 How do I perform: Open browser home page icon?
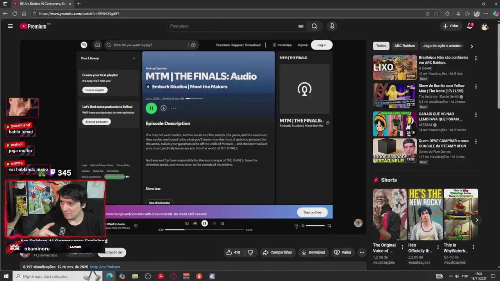pyautogui.click(x=24, y=13)
